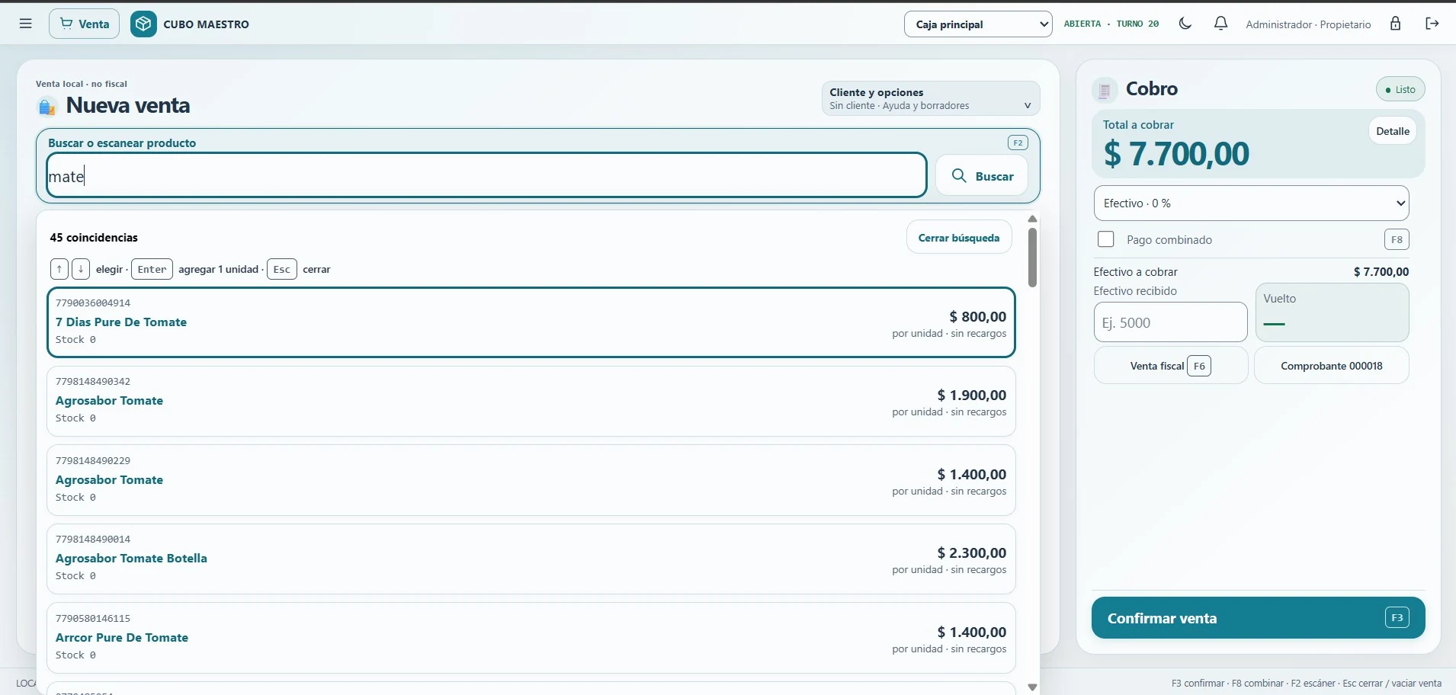The image size is (1456, 695).
Task: Click the logout exit icon
Action: pos(1432,24)
